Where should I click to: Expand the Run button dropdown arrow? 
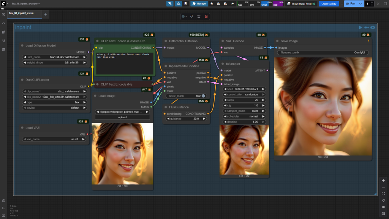pyautogui.click(x=361, y=3)
